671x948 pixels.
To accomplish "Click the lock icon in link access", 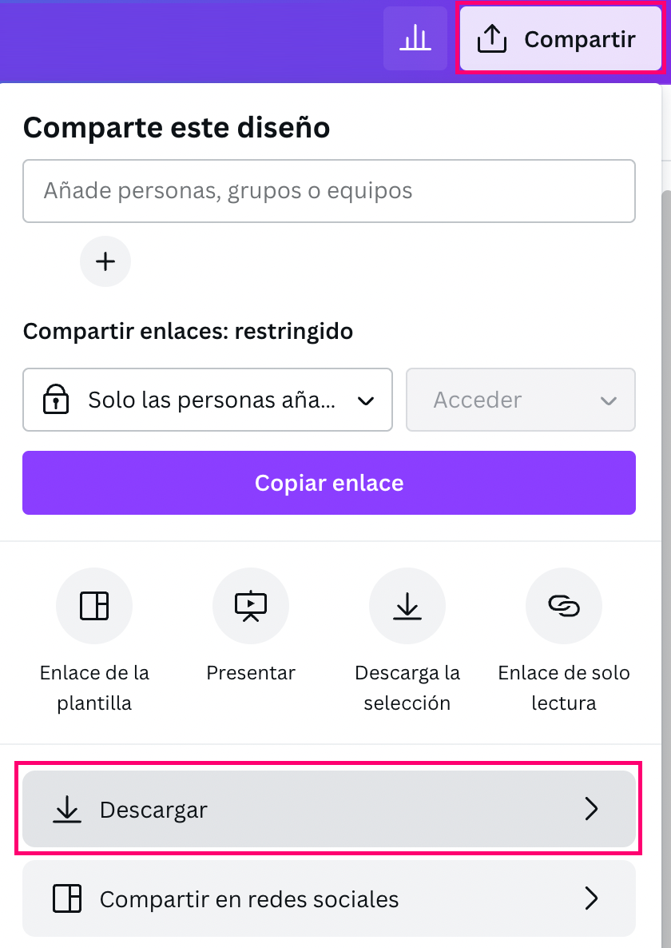I will pos(55,400).
